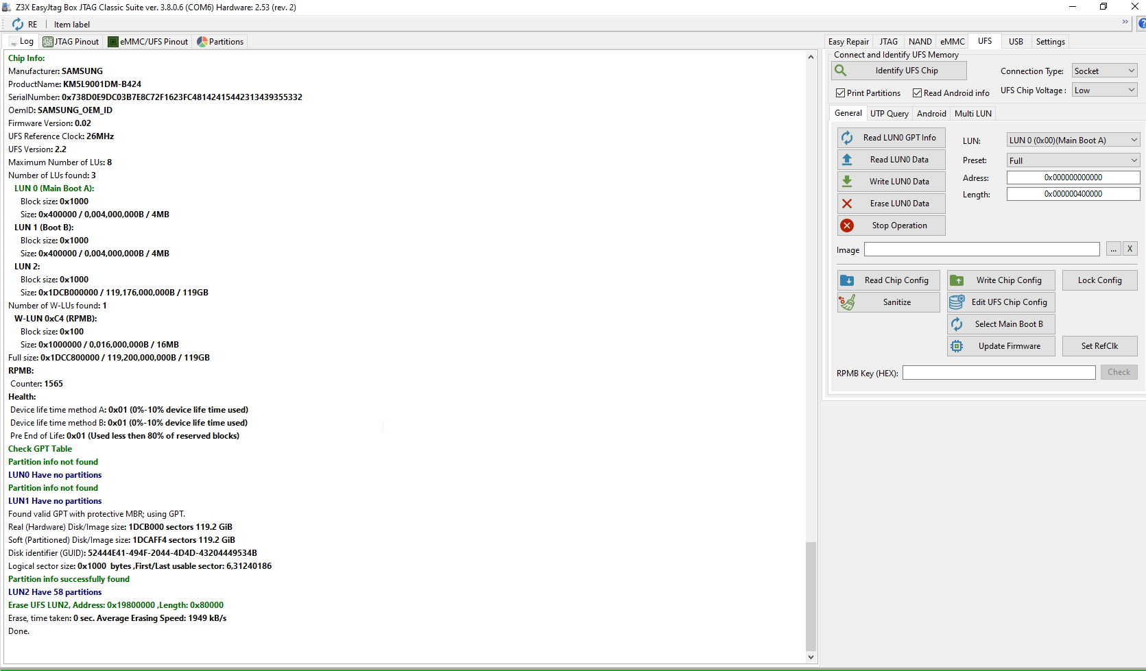Click the refresh icon beside RE
This screenshot has height=671, width=1146.
(18, 24)
